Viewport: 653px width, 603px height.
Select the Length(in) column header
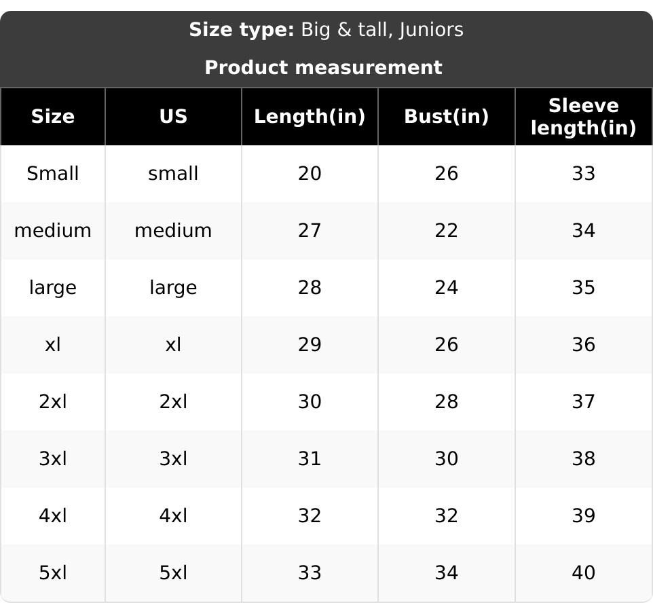(310, 116)
